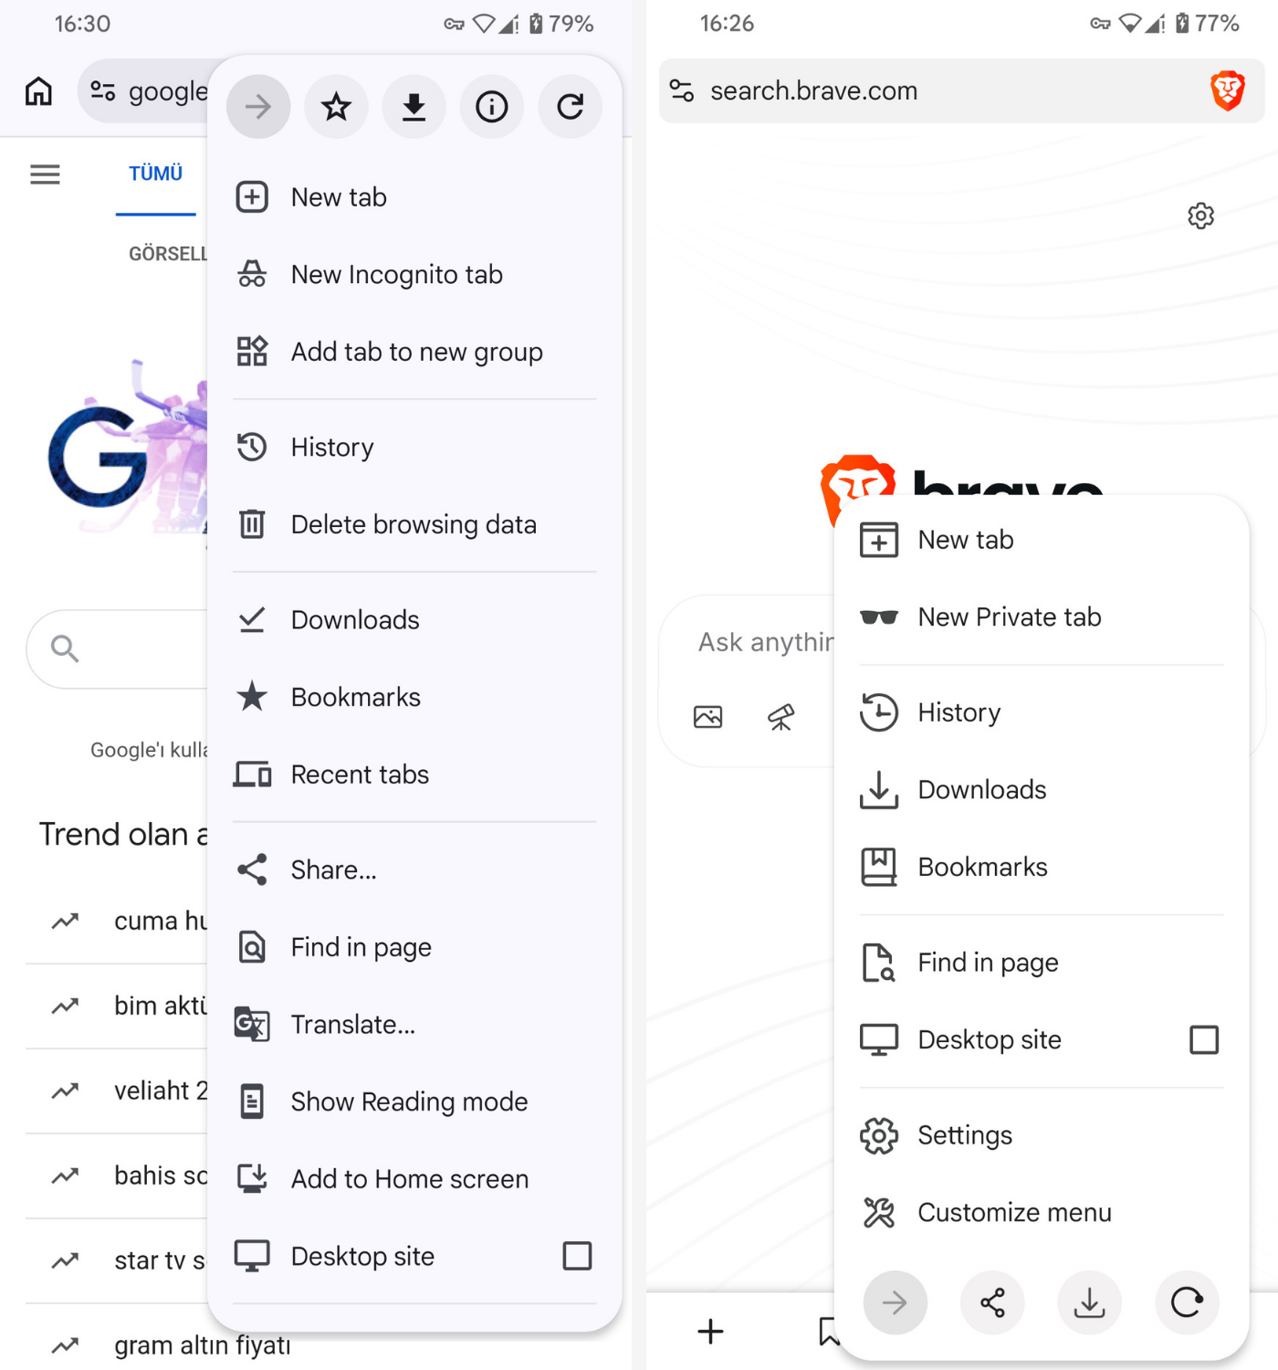This screenshot has width=1278, height=1370.
Task: Select New Incognito tab in Chrome menu
Action: pos(396,274)
